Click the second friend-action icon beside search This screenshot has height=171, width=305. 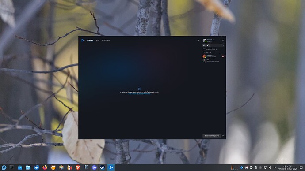[208, 45]
